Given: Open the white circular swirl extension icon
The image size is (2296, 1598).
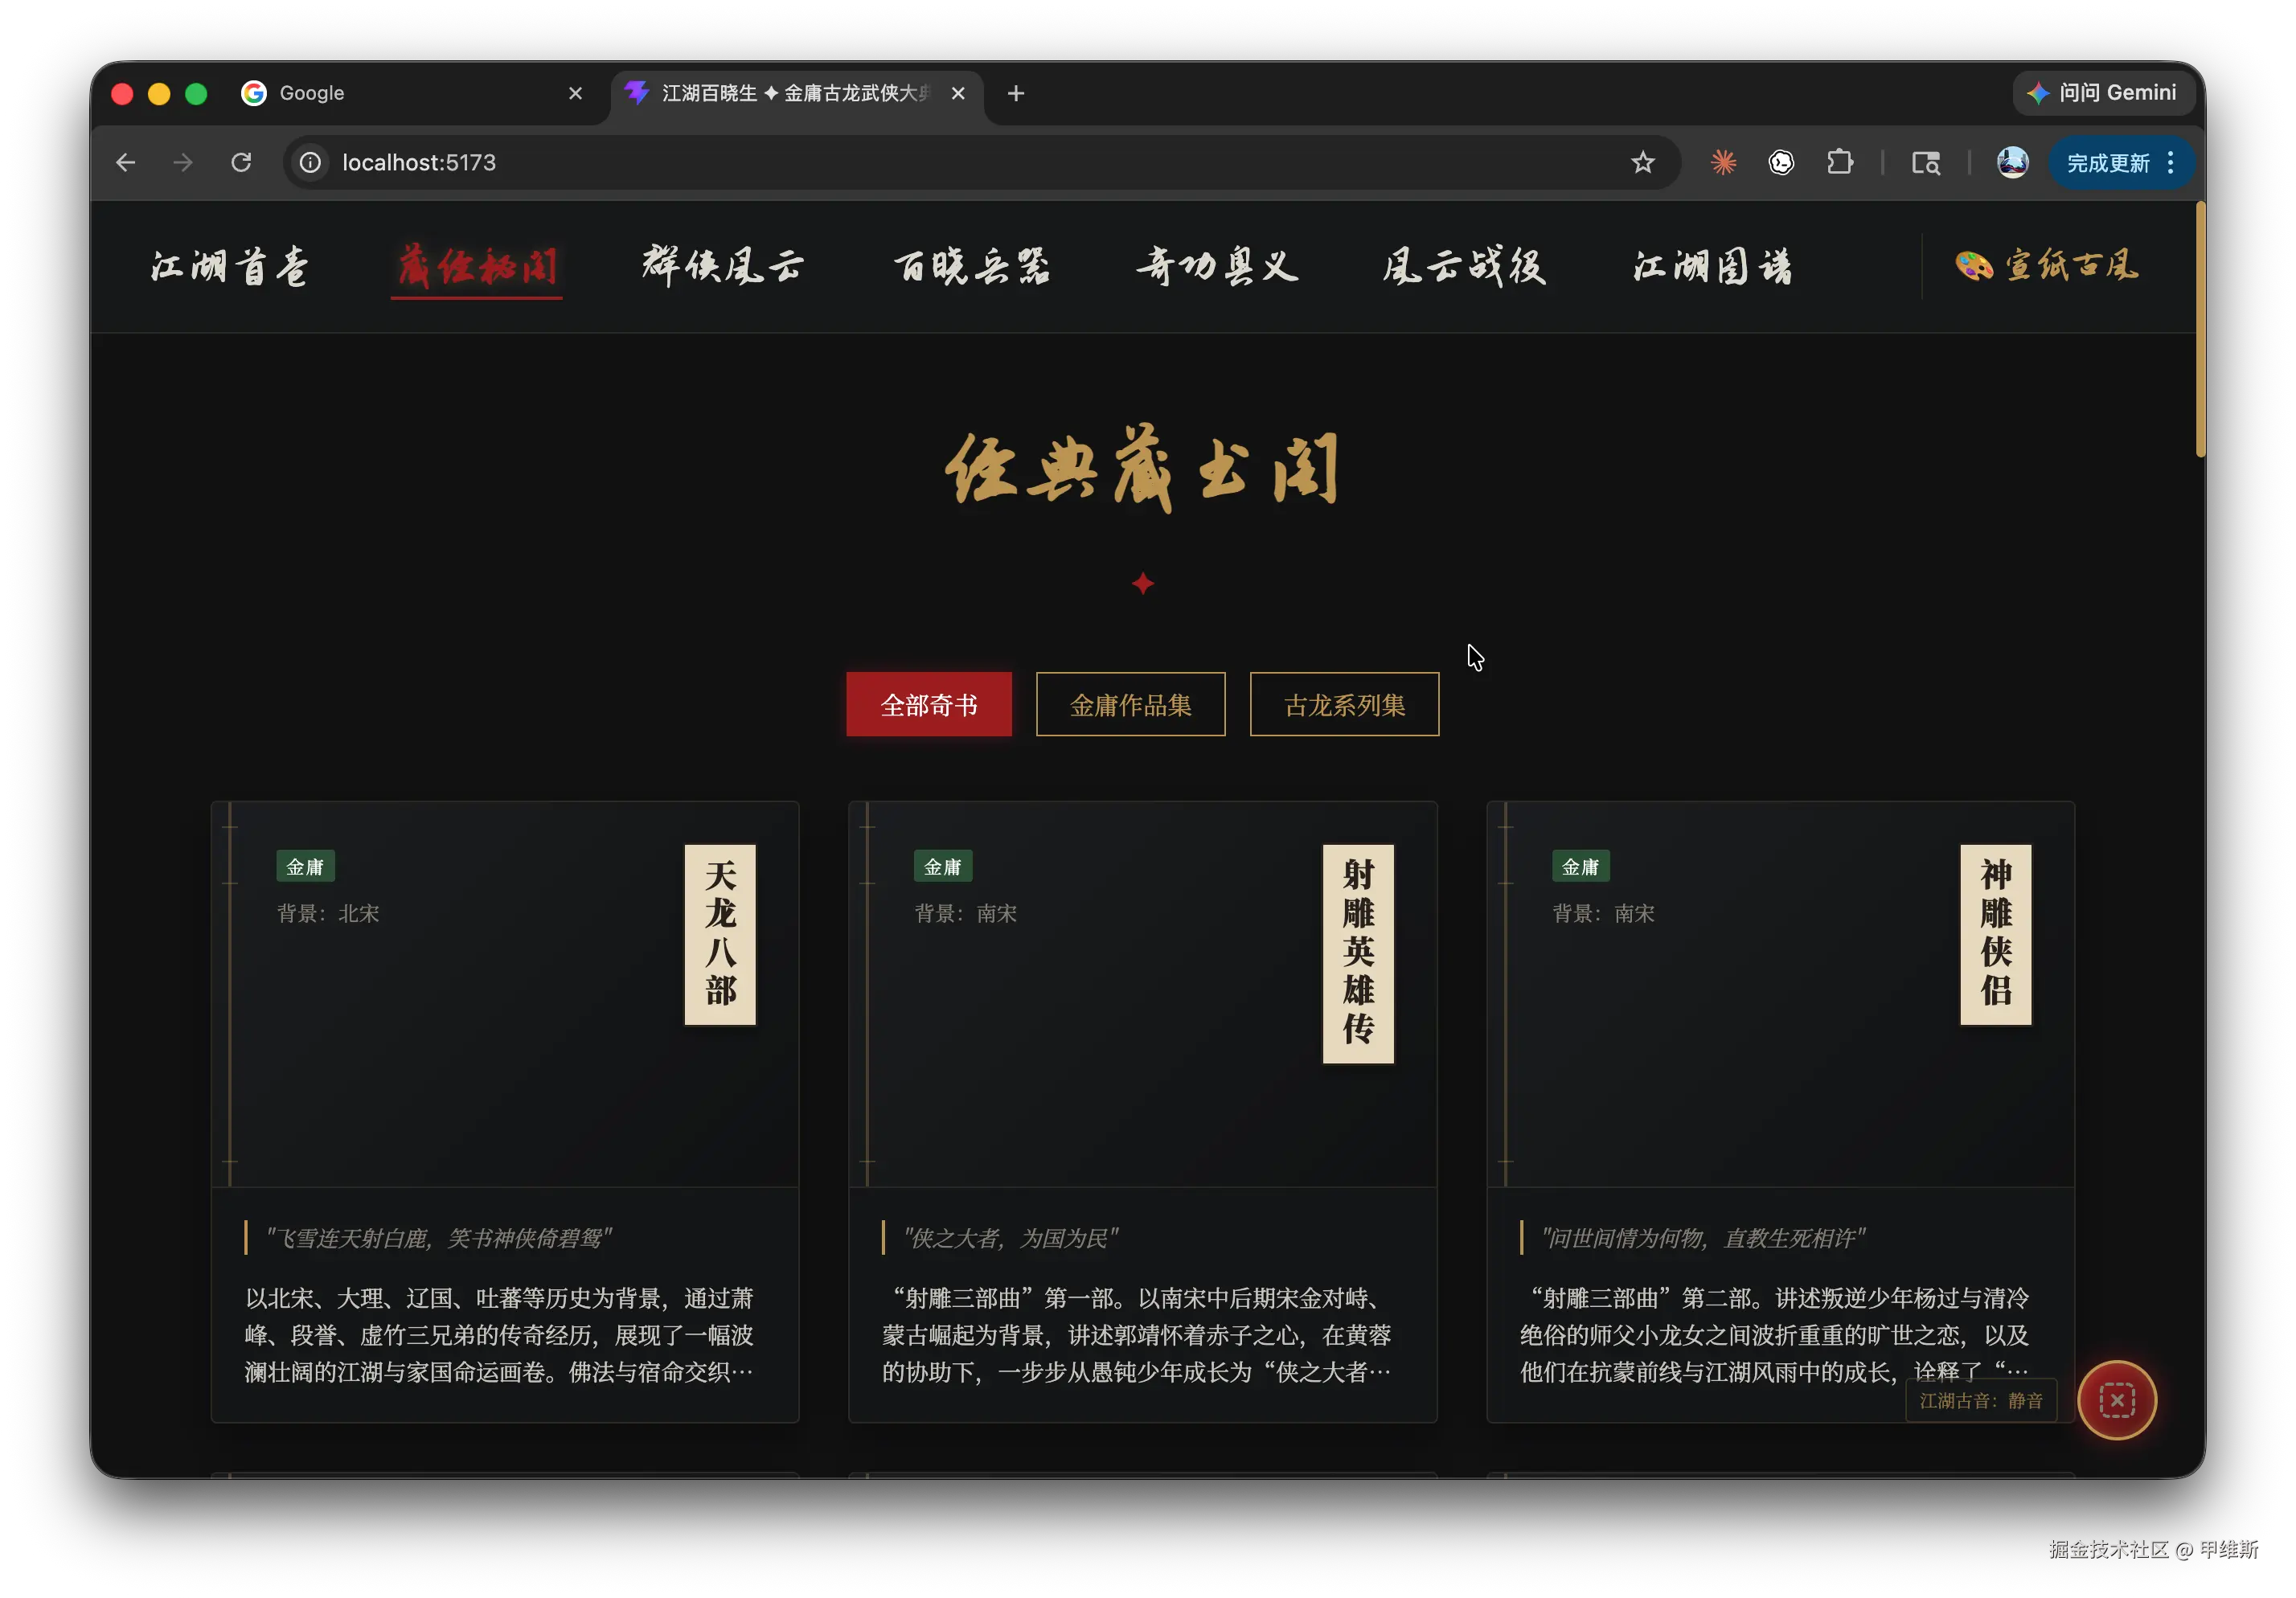Looking at the screenshot, I should pos(1781,162).
